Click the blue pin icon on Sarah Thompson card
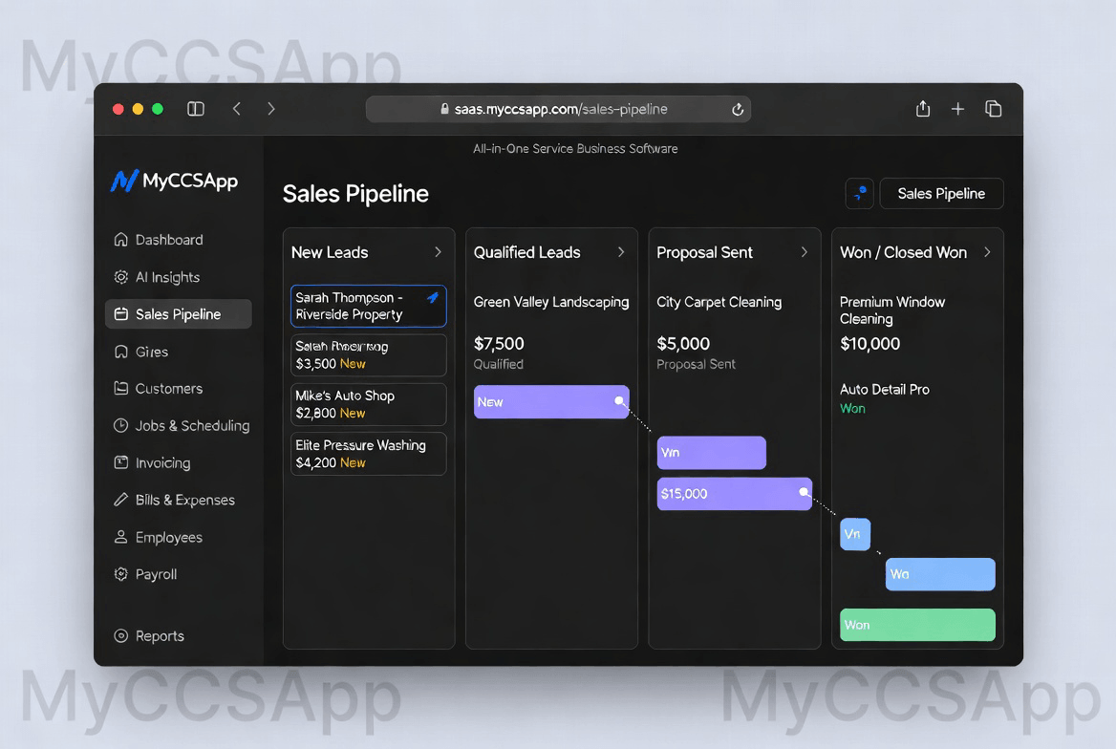This screenshot has width=1116, height=749. [x=432, y=298]
